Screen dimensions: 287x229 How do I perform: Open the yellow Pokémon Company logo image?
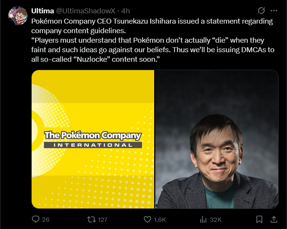[93, 139]
